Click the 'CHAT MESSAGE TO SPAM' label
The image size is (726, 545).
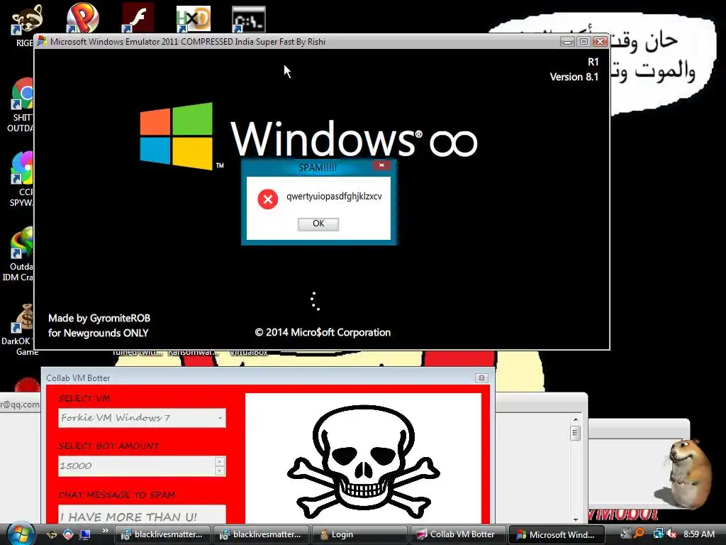[117, 495]
